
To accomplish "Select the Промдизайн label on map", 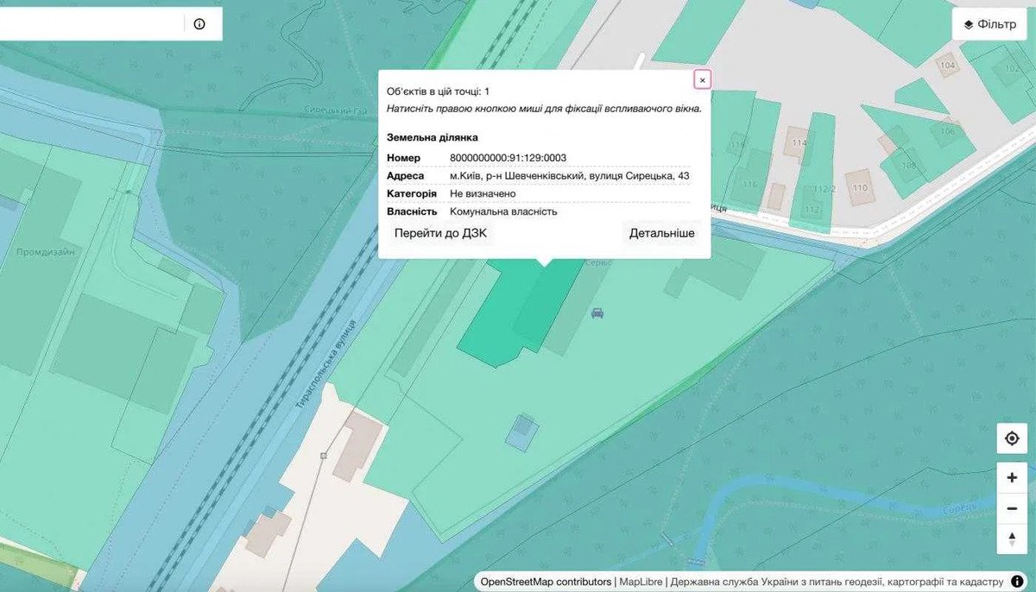I will [46, 253].
